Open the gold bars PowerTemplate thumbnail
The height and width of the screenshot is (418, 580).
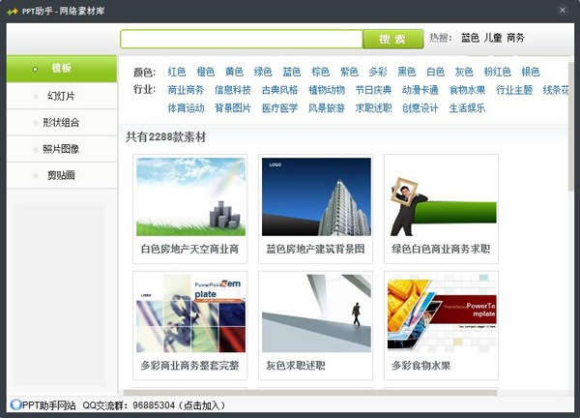tap(442, 313)
